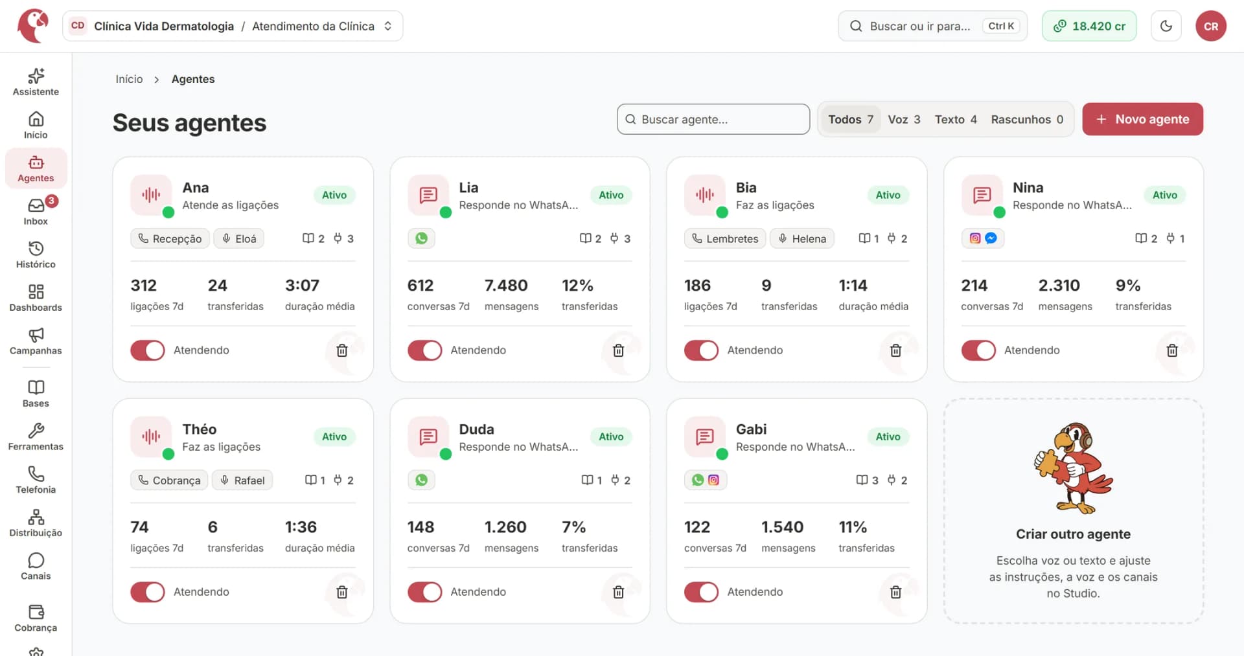Disable the Atendendo switch for Lia
Image resolution: width=1244 pixels, height=656 pixels.
pos(424,350)
